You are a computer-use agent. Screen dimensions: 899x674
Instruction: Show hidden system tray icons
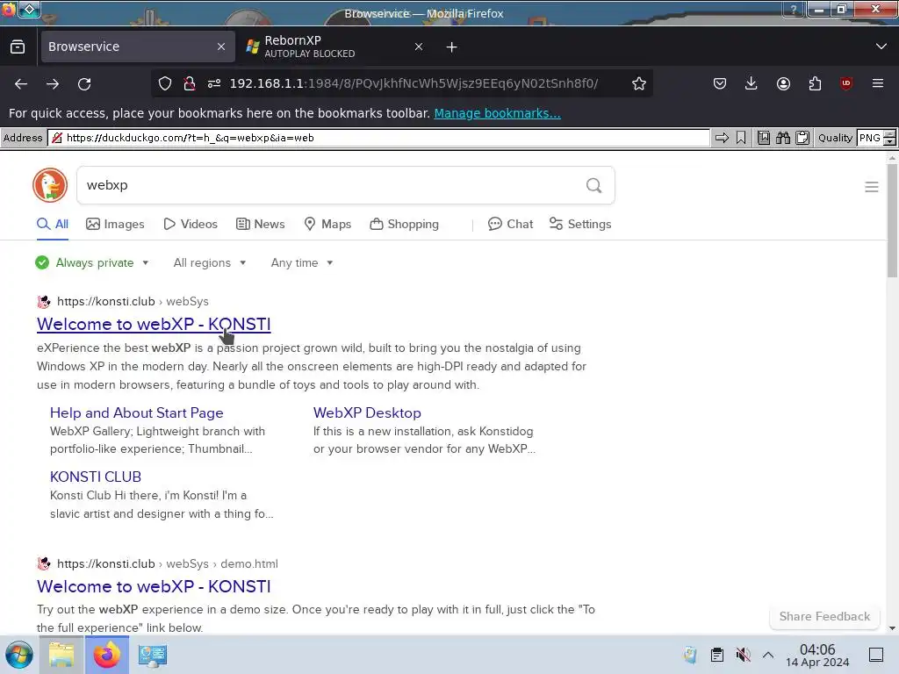click(768, 655)
